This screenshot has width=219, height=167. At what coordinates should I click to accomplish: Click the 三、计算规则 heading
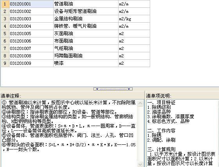(161, 149)
